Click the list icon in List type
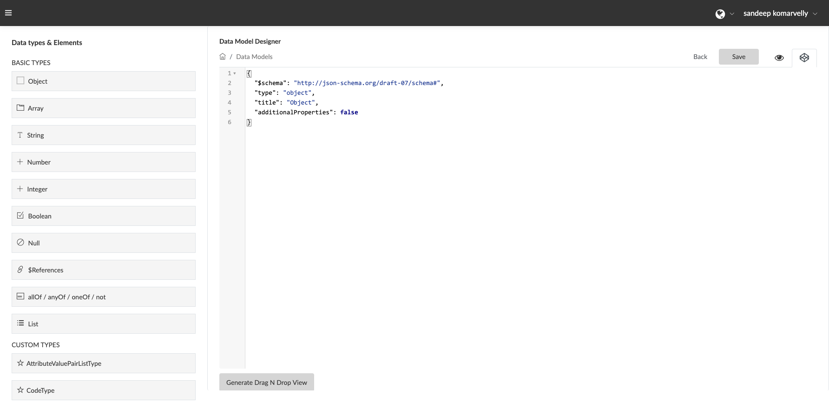Viewport: 829px width, 403px height. coord(20,324)
